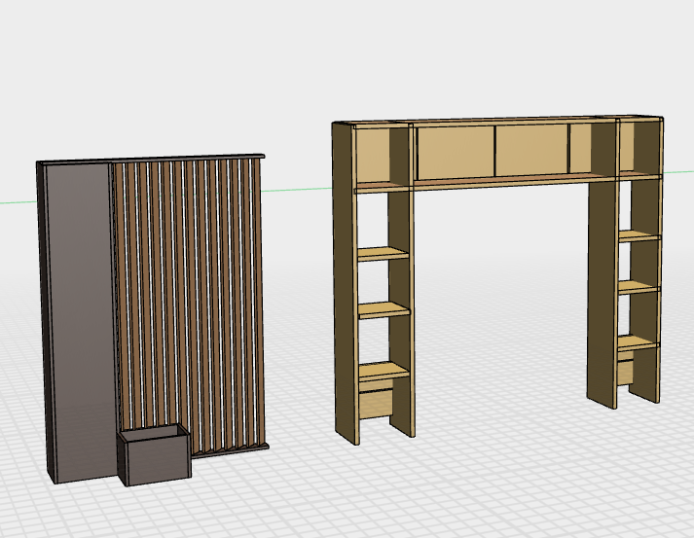Select the small gray open box

(x=155, y=455)
